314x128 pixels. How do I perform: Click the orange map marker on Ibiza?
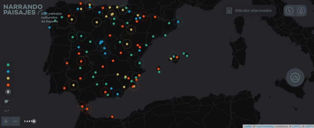pyautogui.click(x=159, y=69)
